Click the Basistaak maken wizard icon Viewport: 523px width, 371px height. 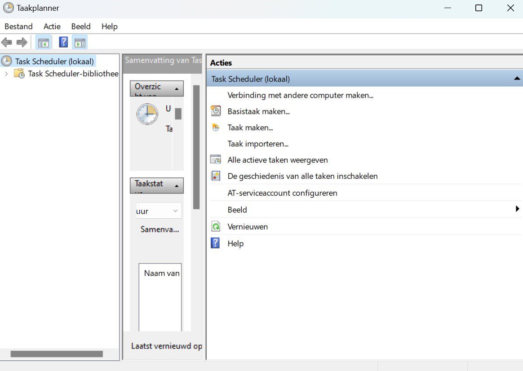[x=216, y=111]
